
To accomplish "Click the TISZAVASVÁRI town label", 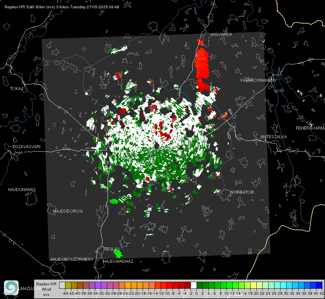I will tap(26, 147).
